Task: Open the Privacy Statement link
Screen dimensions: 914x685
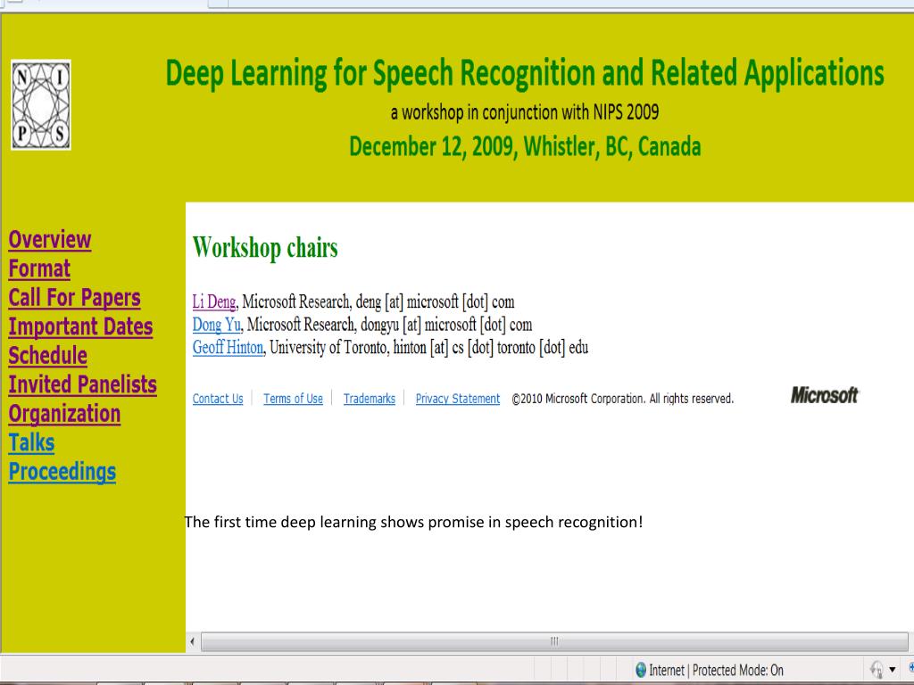Action: pos(458,399)
